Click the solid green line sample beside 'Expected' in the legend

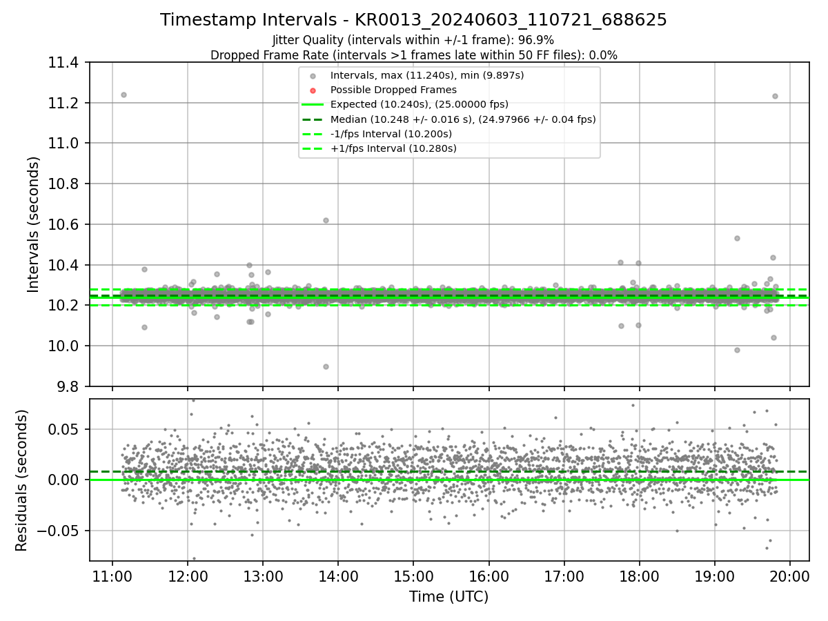313,105
